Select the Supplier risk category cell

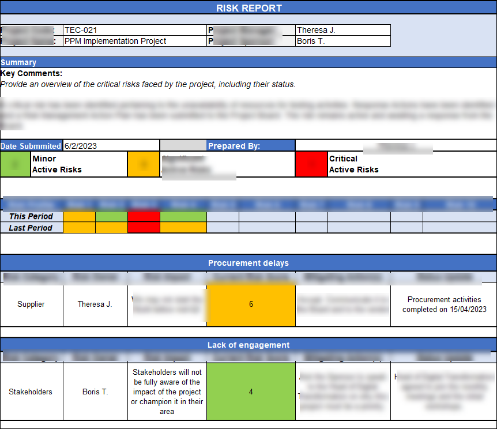pos(32,304)
